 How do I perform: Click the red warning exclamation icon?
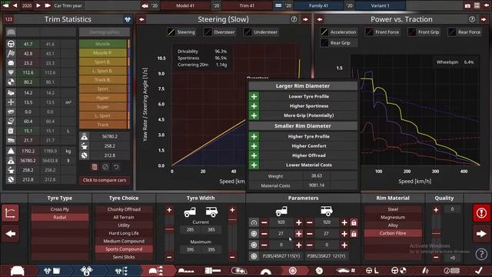[x=481, y=213]
